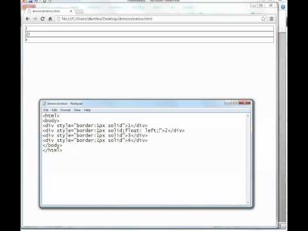Screen dimensions: 308x231
Task: Maximize the Chrome browser window
Action: click(x=261, y=6)
